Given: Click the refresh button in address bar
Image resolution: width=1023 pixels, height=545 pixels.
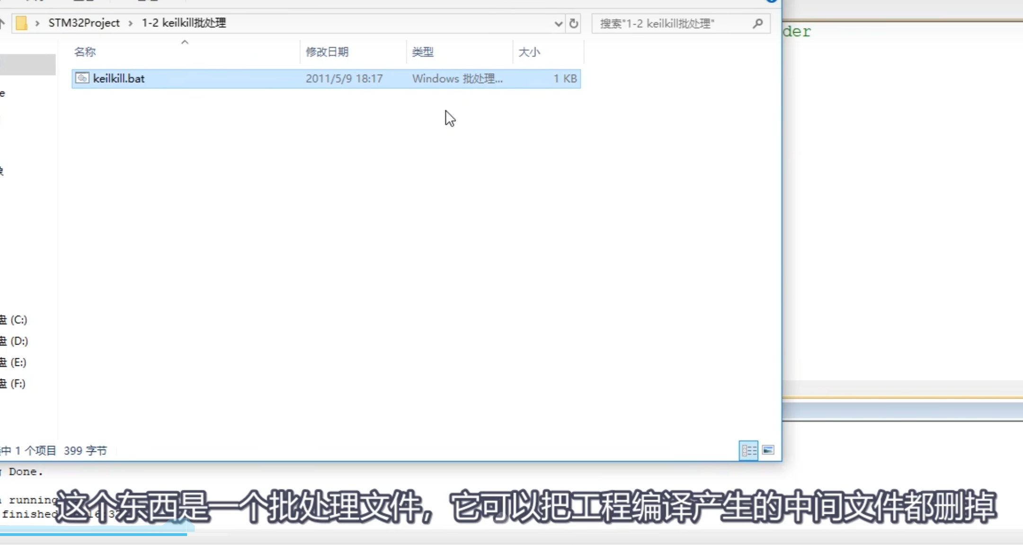Looking at the screenshot, I should pos(573,23).
